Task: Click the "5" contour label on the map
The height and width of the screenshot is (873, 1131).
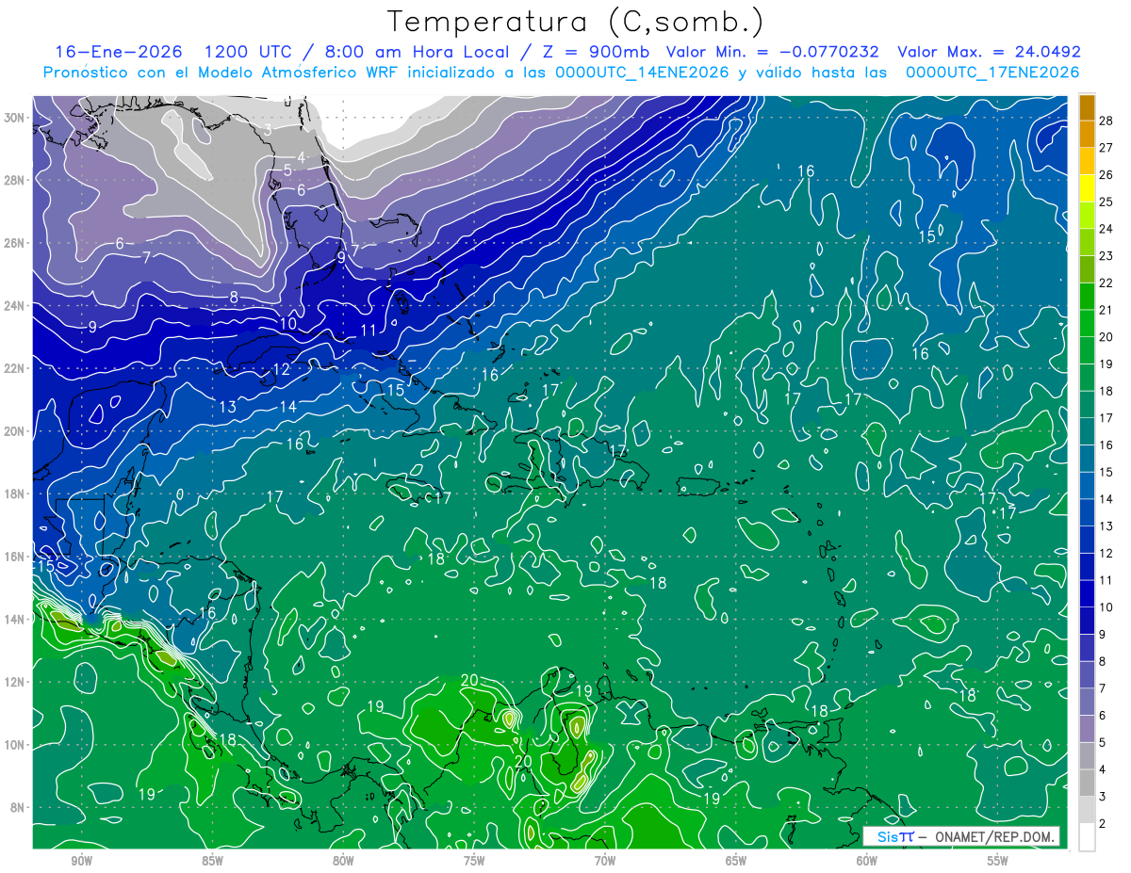Action: click(287, 170)
